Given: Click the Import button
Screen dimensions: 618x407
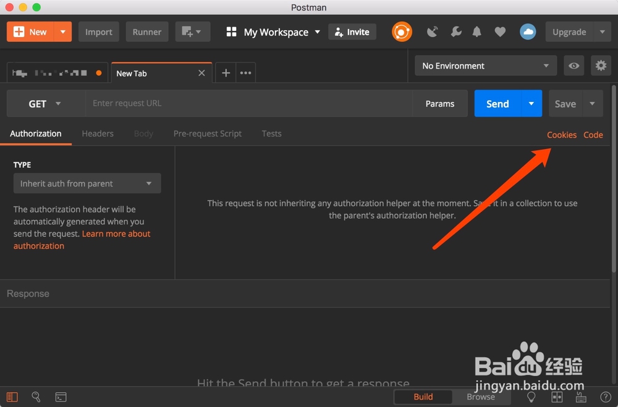Looking at the screenshot, I should click(98, 31).
